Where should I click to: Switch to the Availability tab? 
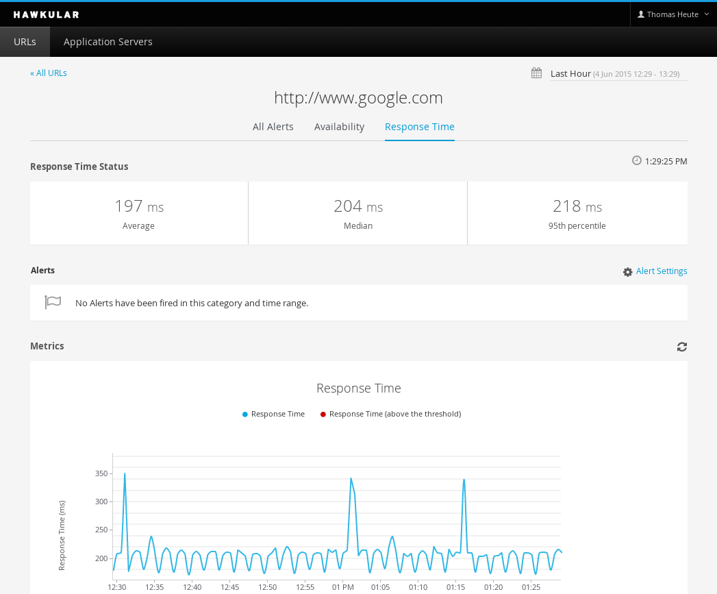click(x=339, y=127)
